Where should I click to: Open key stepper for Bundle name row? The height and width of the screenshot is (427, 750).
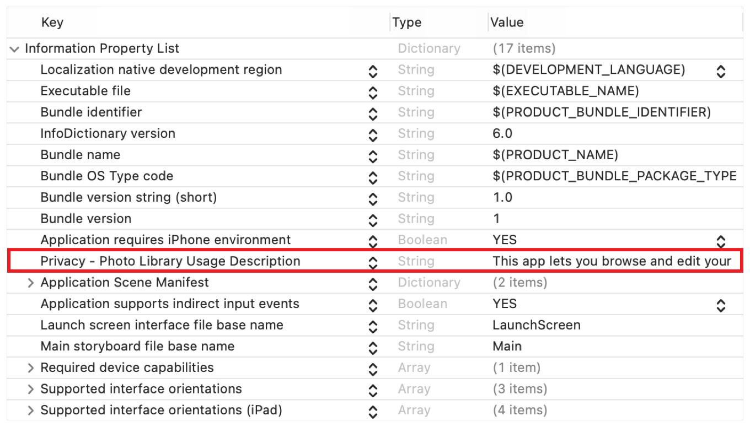373,156
